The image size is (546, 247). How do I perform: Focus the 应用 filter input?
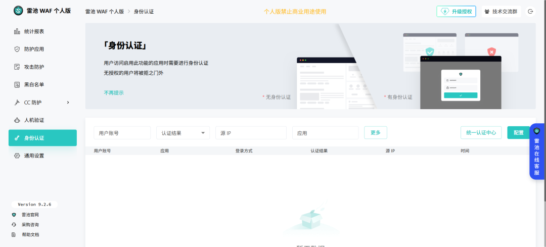326,133
